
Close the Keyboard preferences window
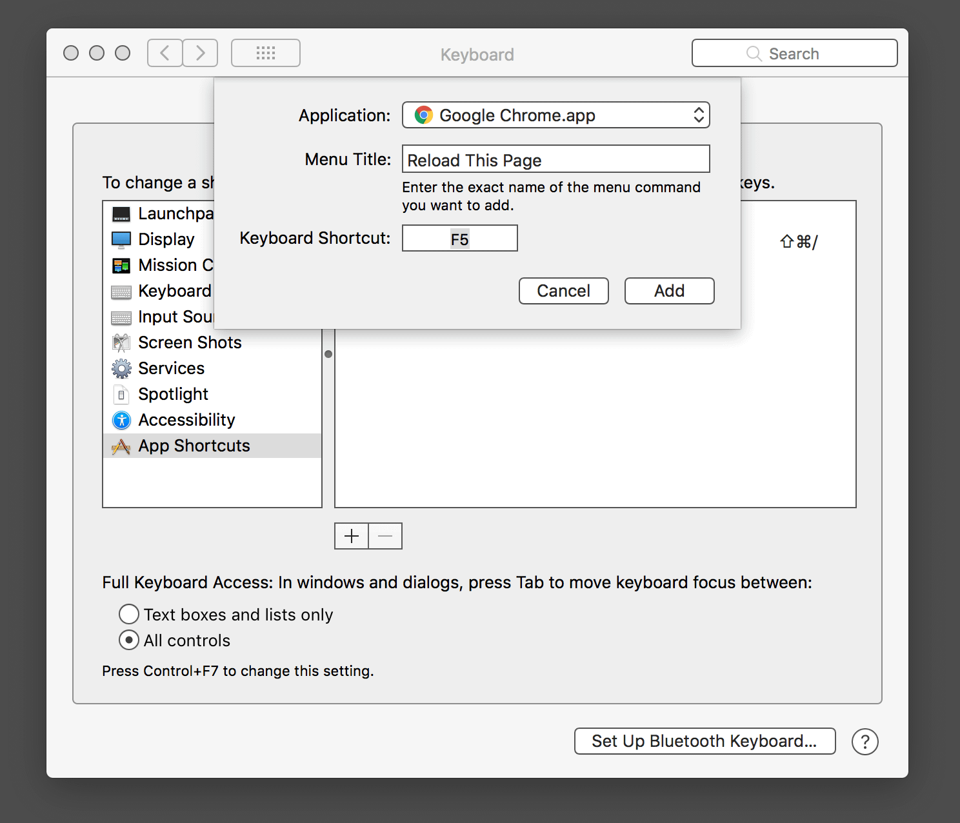71,53
